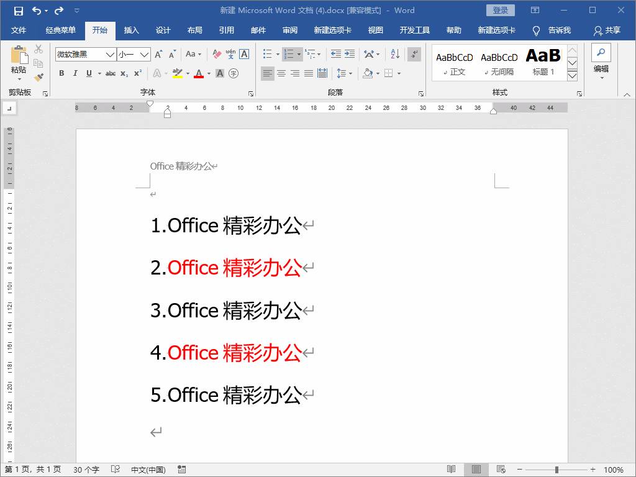Open the Aa change case dropdown
The height and width of the screenshot is (477, 636).
193,54
